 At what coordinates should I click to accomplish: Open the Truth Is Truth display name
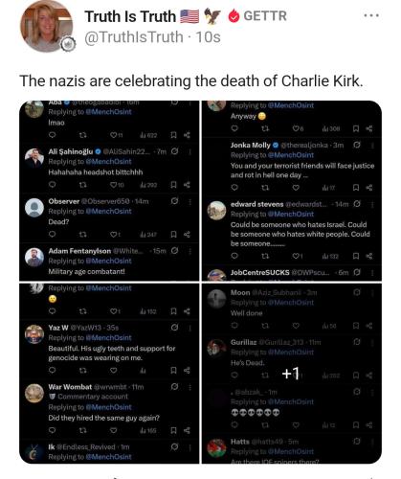point(130,16)
